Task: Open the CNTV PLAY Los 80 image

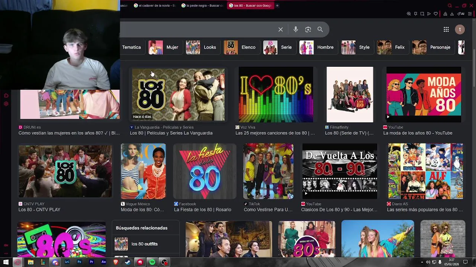Action: [x=65, y=171]
